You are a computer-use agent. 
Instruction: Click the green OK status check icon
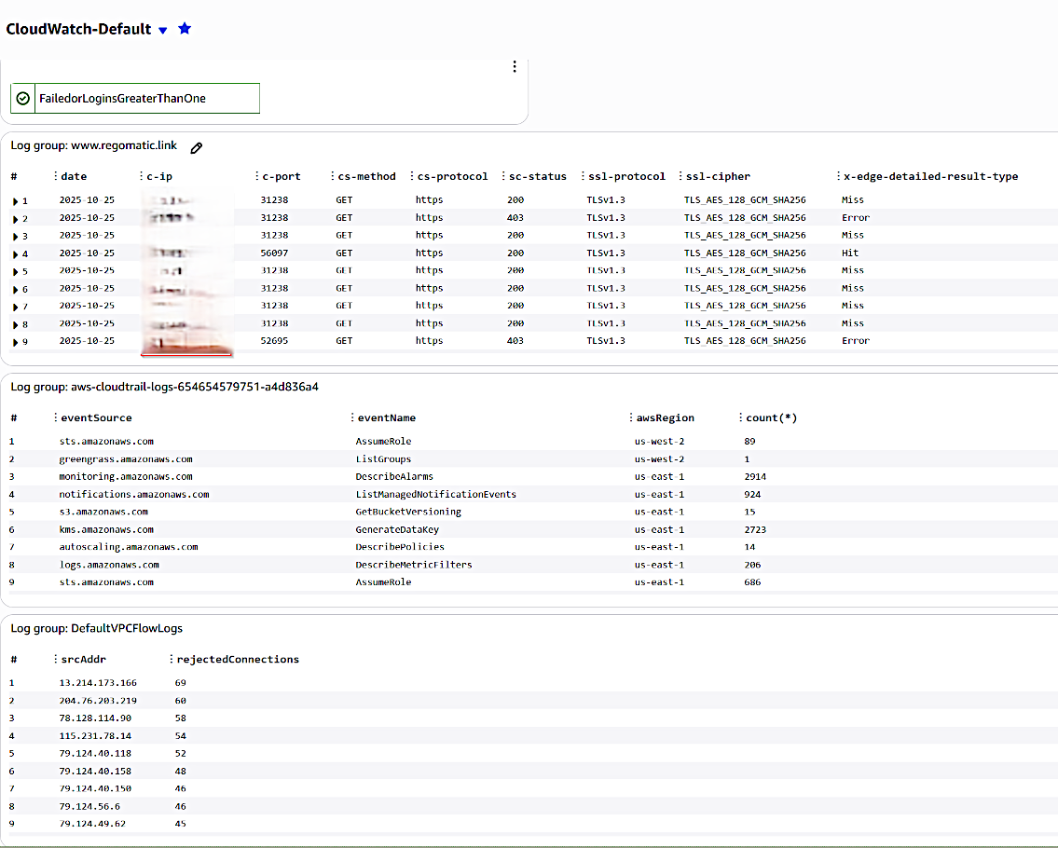click(x=23, y=98)
